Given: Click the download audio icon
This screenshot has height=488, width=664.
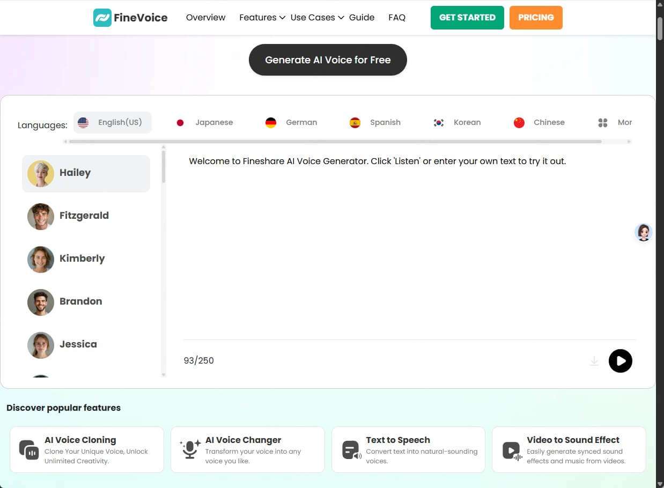Looking at the screenshot, I should coord(594,361).
